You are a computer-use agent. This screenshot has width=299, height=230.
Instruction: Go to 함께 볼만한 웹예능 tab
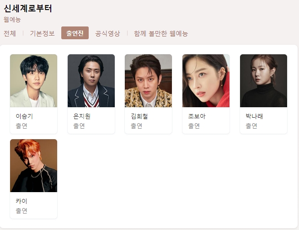pyautogui.click(x=161, y=33)
